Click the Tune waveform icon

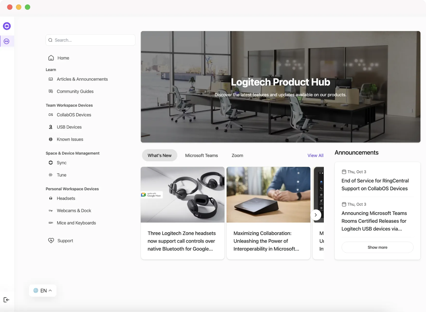point(51,175)
